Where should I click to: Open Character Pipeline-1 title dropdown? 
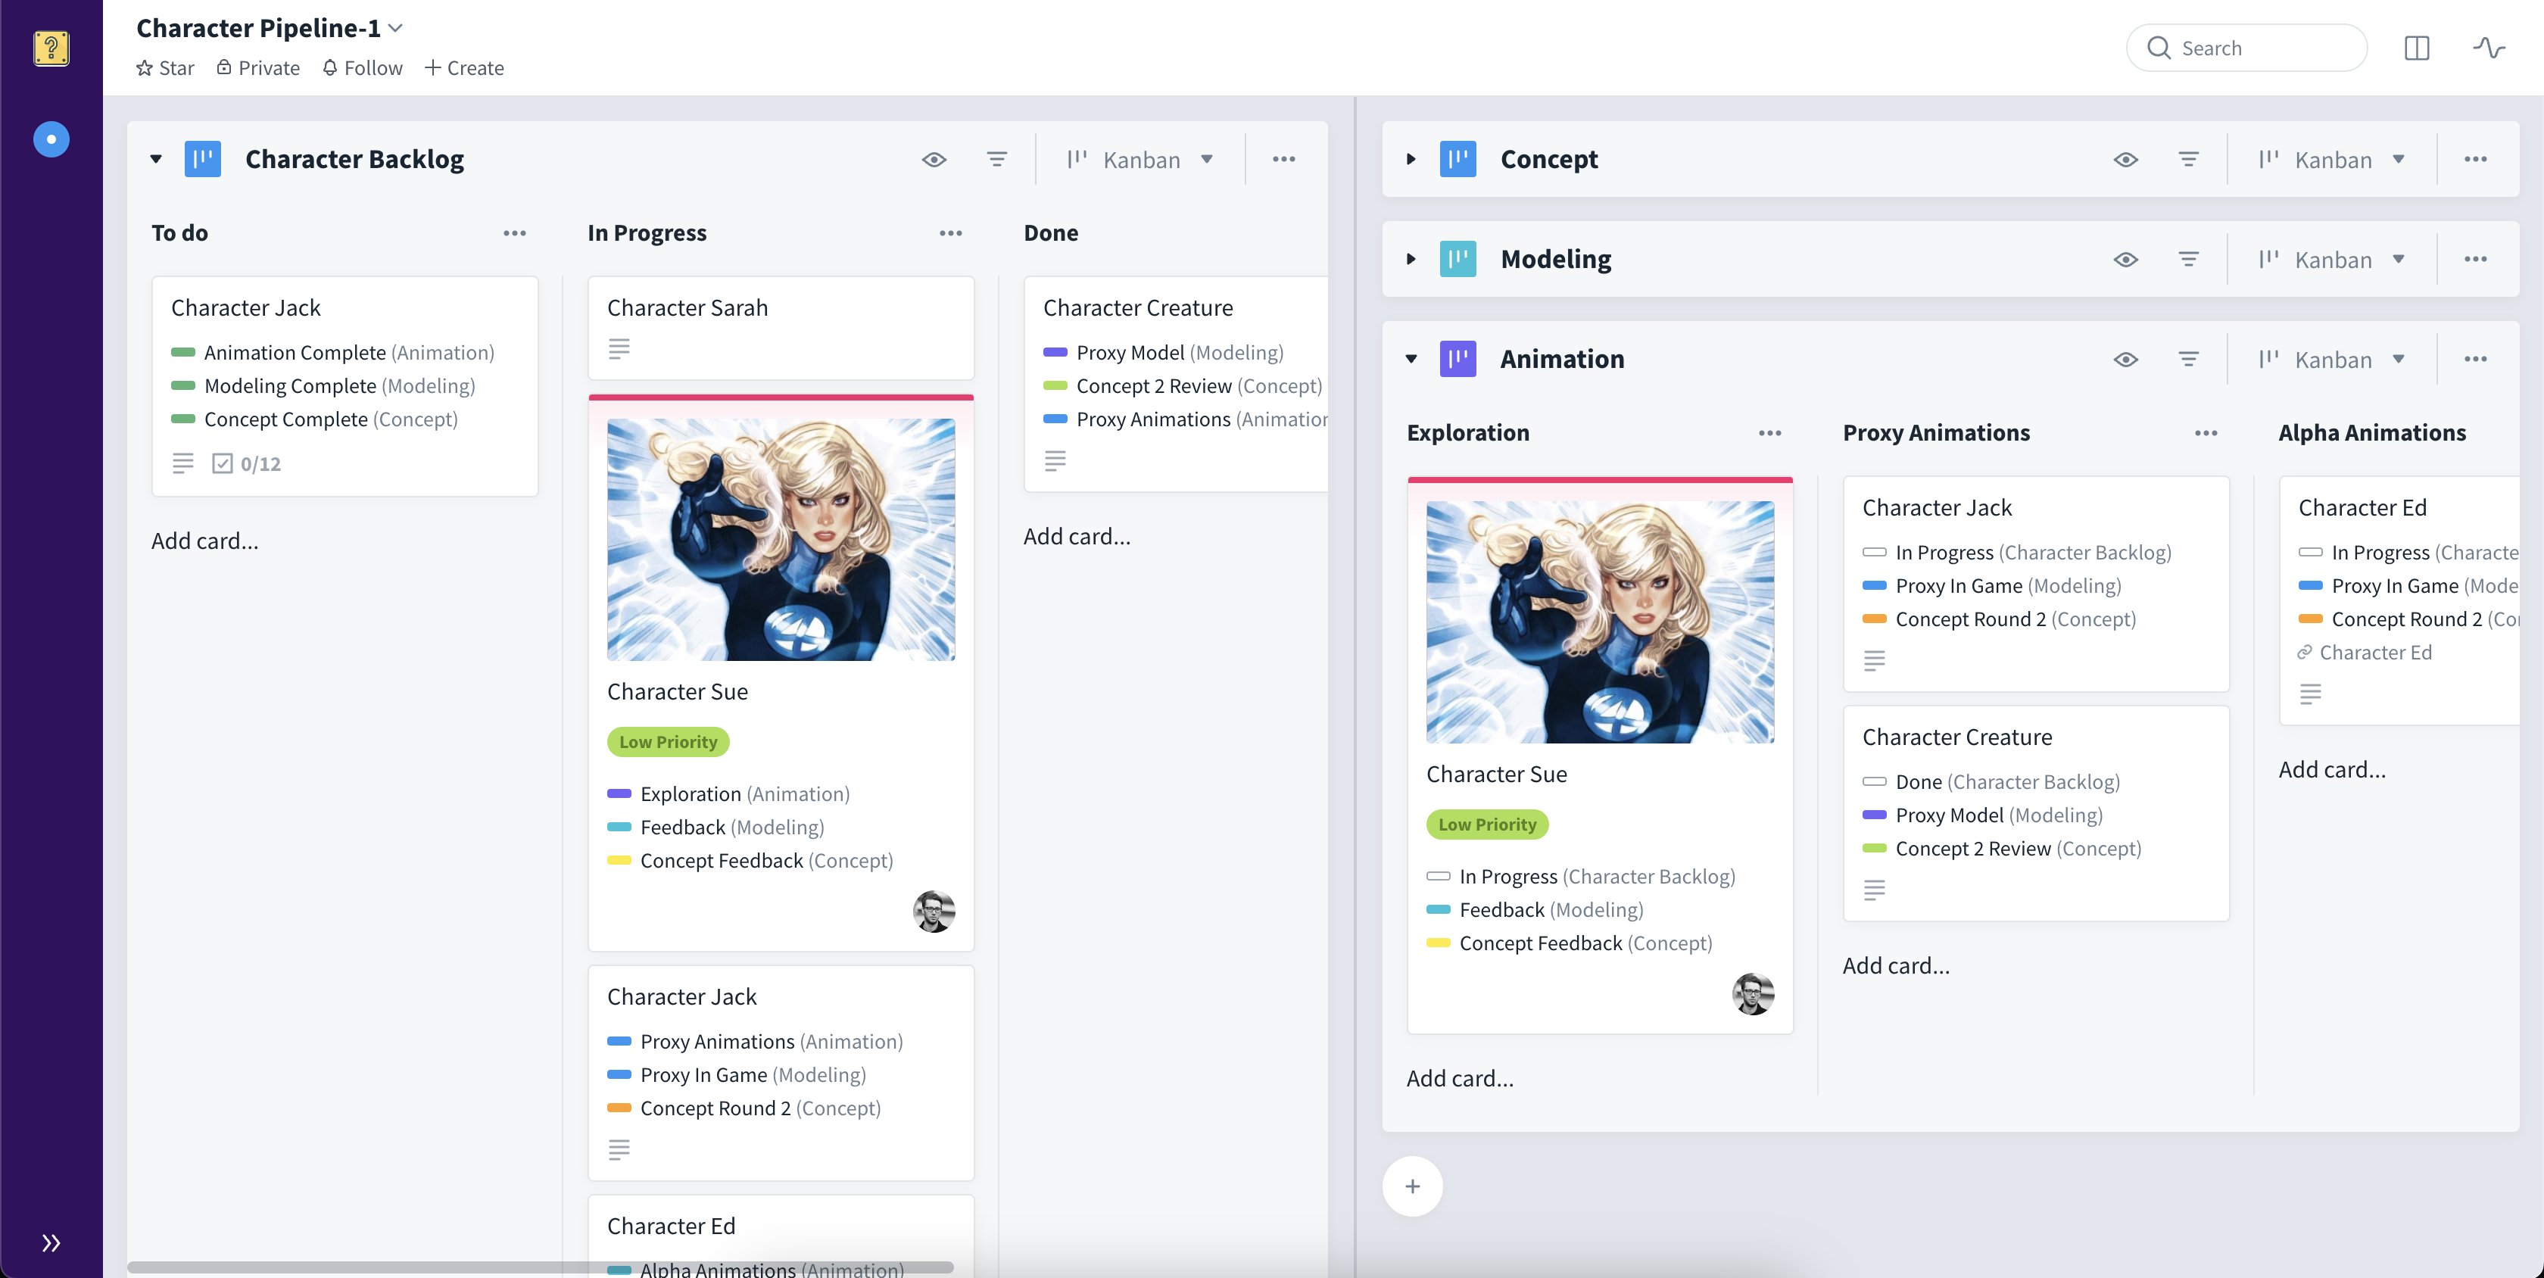[396, 28]
